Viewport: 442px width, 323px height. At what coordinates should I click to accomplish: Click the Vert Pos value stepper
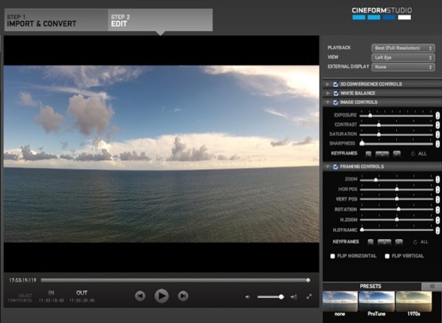click(x=438, y=199)
